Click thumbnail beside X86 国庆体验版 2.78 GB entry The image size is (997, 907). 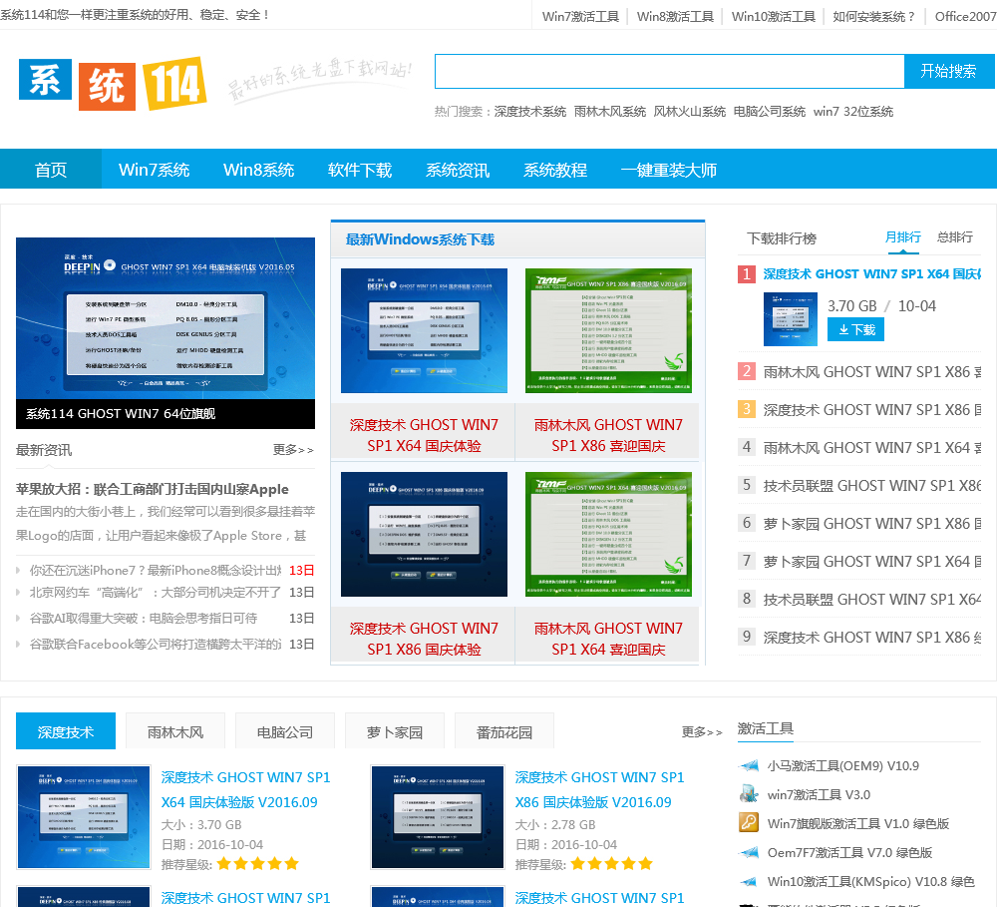(x=438, y=817)
